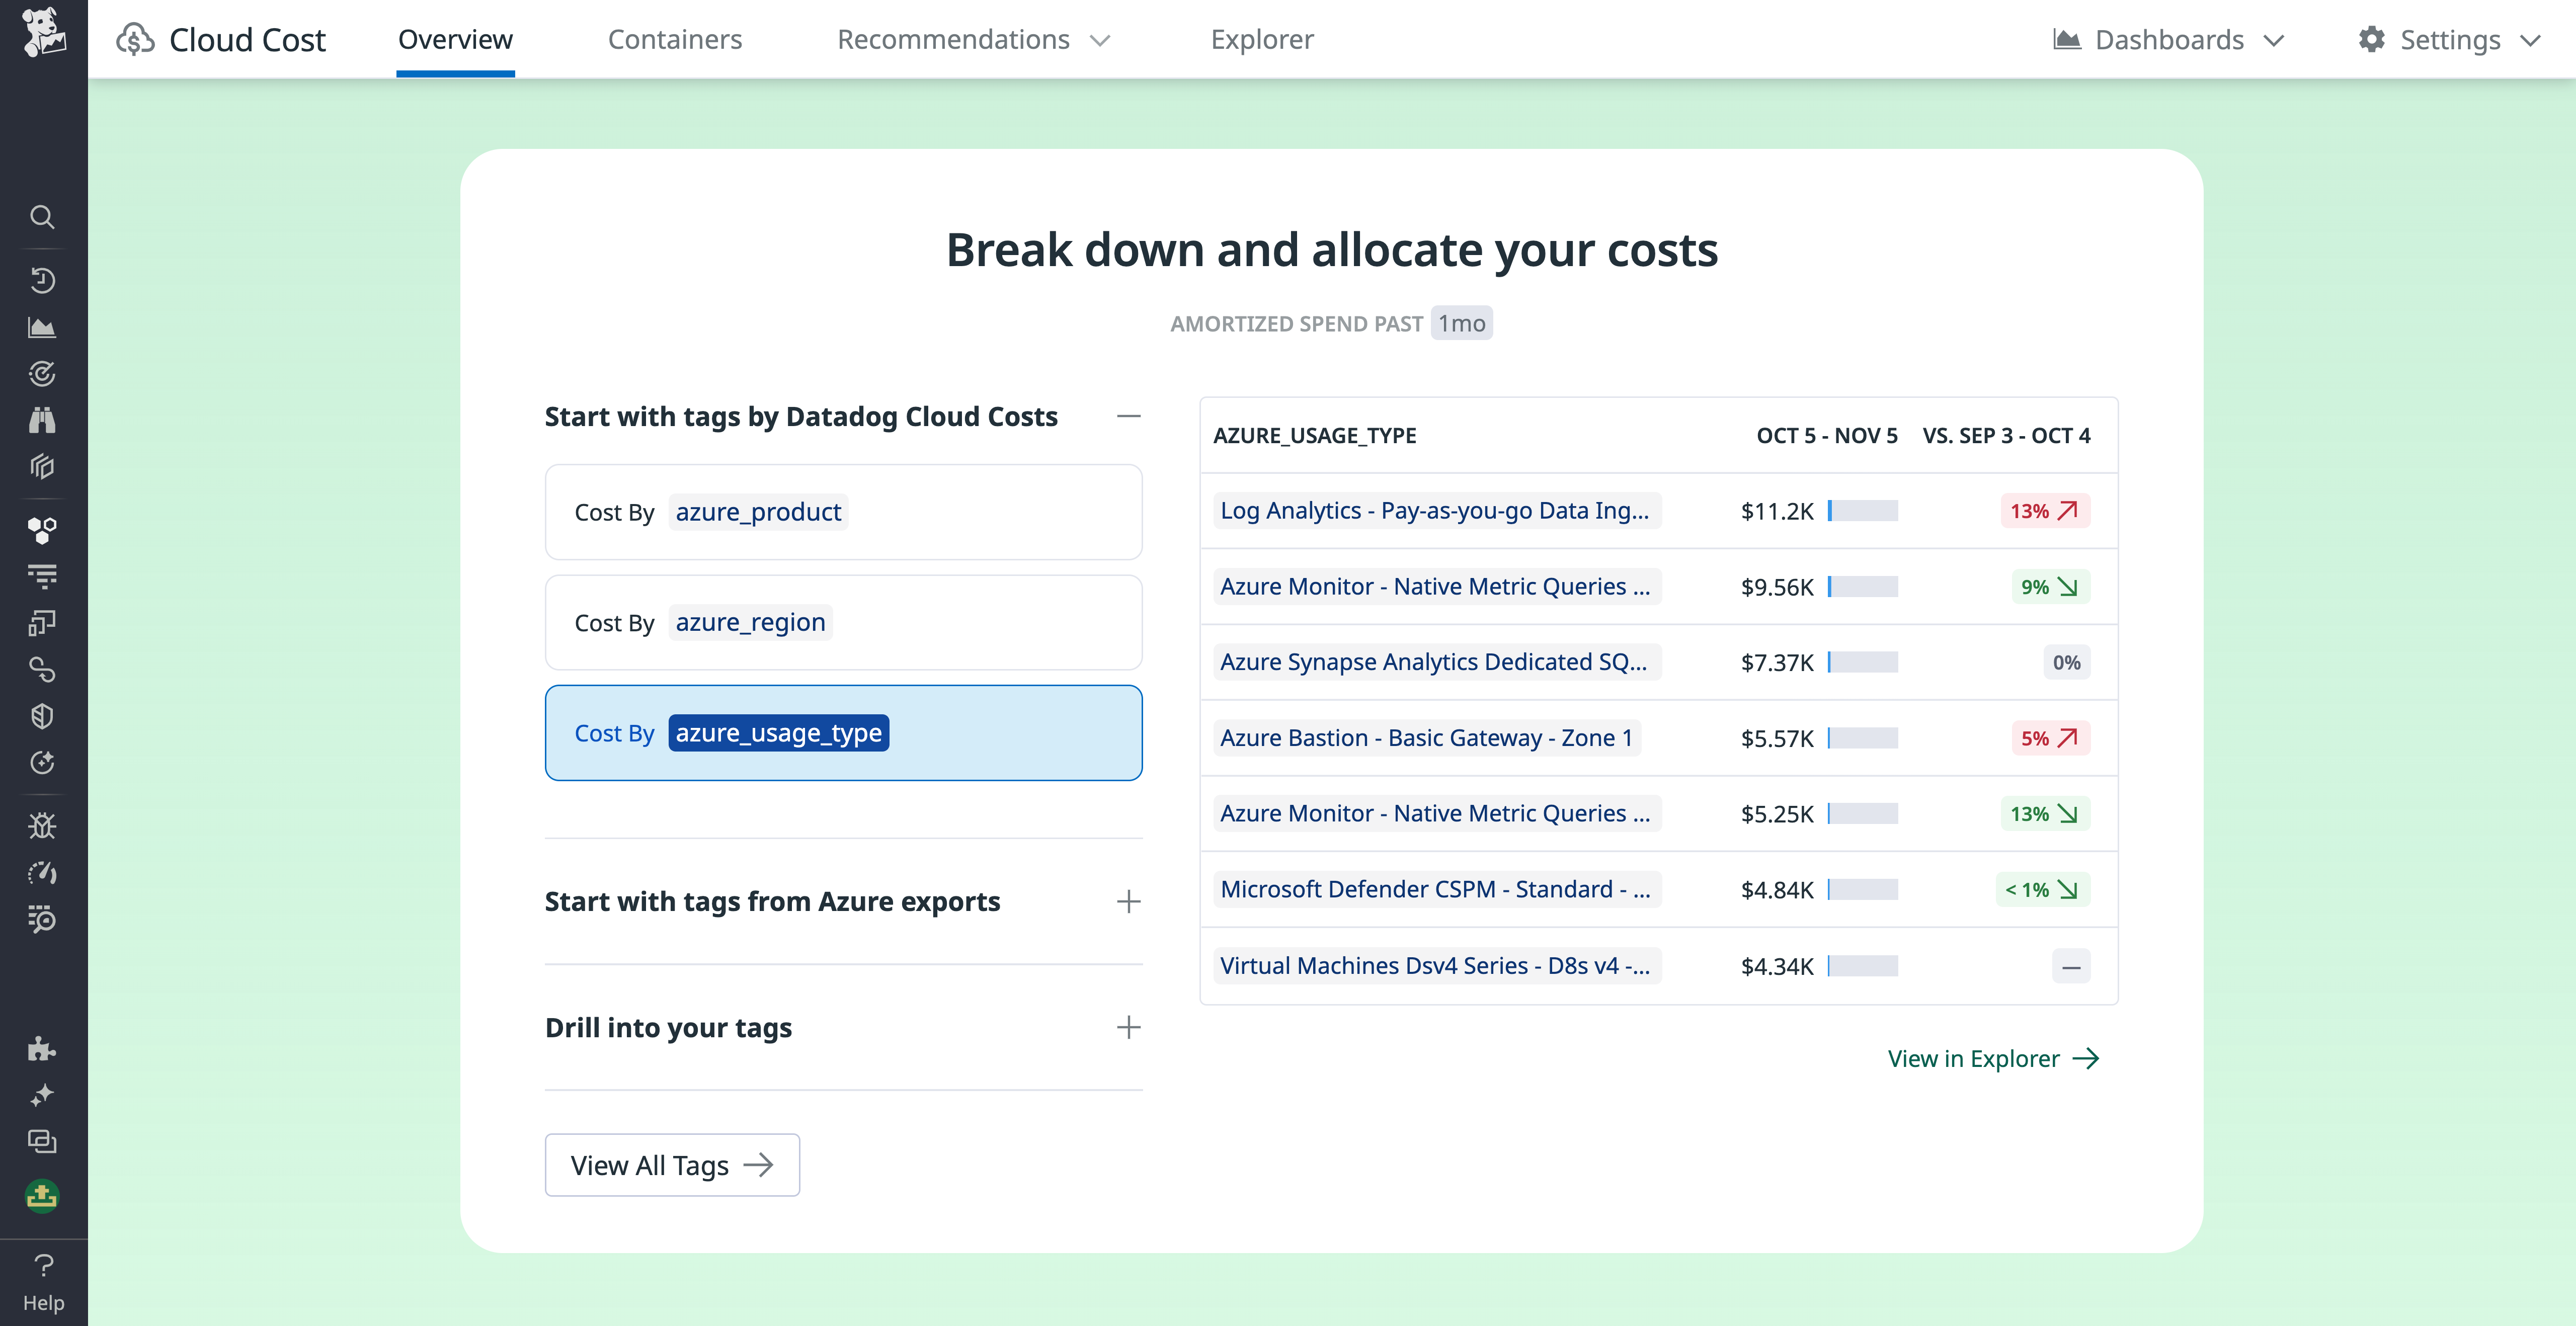Click the Cloud Cost dollar-cloud icon

click(136, 39)
